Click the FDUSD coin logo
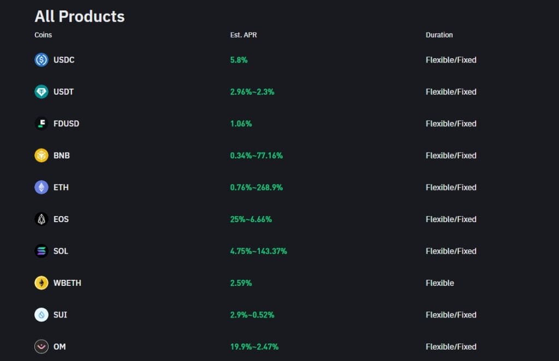 41,124
